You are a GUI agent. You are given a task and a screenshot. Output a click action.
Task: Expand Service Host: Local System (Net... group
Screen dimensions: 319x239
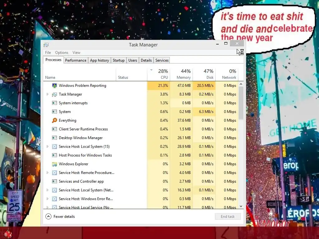(47, 190)
